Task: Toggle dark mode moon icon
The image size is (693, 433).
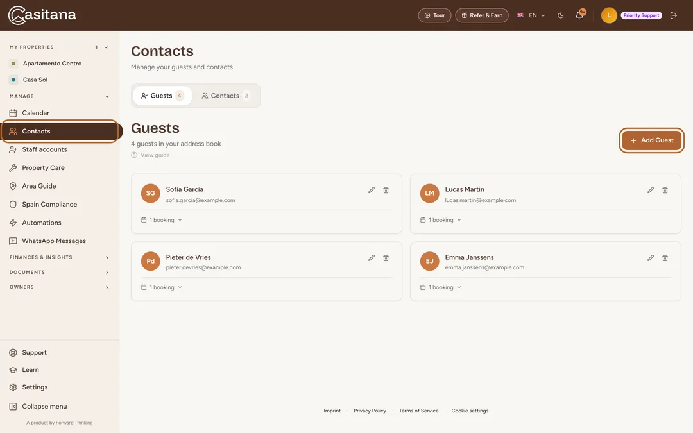Action: (x=560, y=15)
